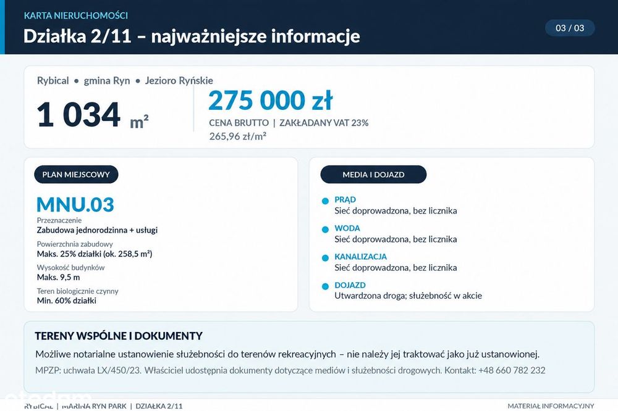Viewport: 618px width, 411px height.
Task: Click the value 'Maks. 9,5 m'
Action: click(58, 278)
